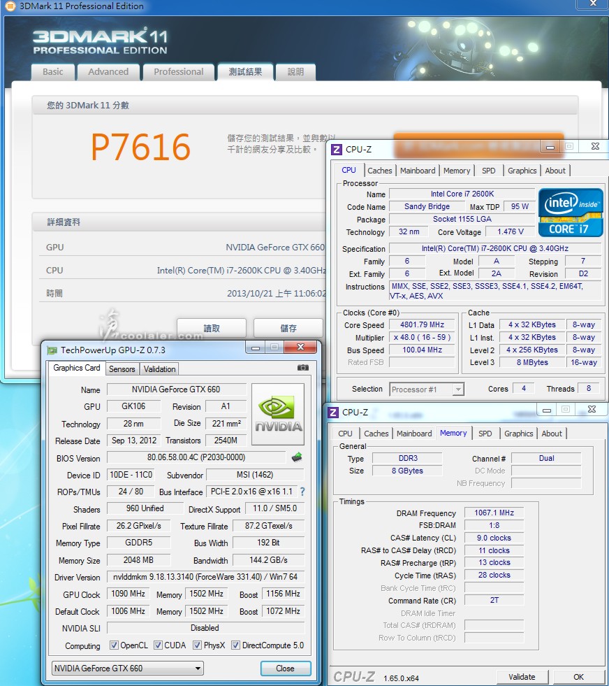609x686 pixels.
Task: Switch to CPU tab in lower CPU-Z window
Action: 345,434
